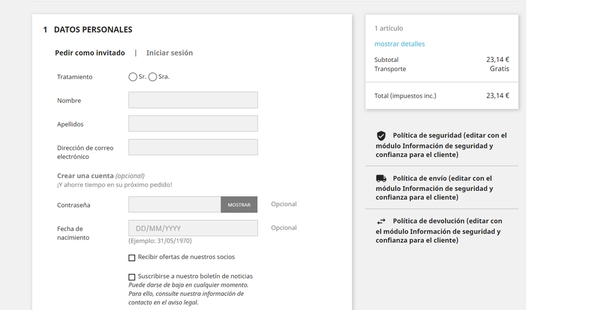Select the Sra. radio button
Viewport: 615px width, 310px height.
[153, 77]
